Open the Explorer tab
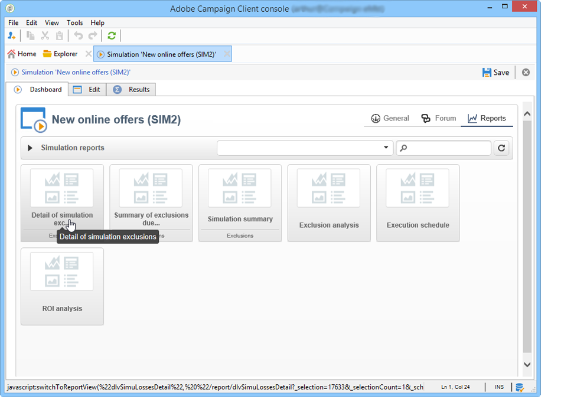This screenshot has height=409, width=561. point(60,54)
